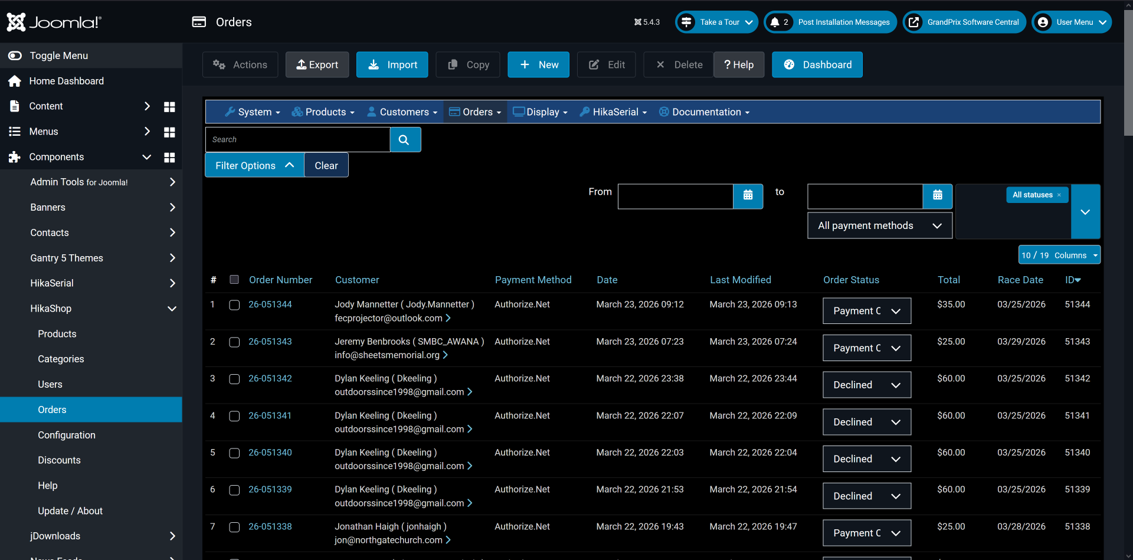This screenshot has width=1133, height=560.
Task: Tick checkbox for order 26-051342
Action: (234, 379)
